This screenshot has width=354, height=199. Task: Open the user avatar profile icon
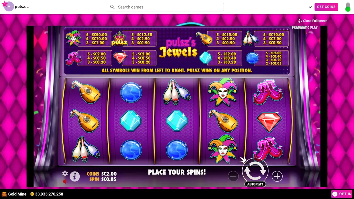tap(8, 6)
